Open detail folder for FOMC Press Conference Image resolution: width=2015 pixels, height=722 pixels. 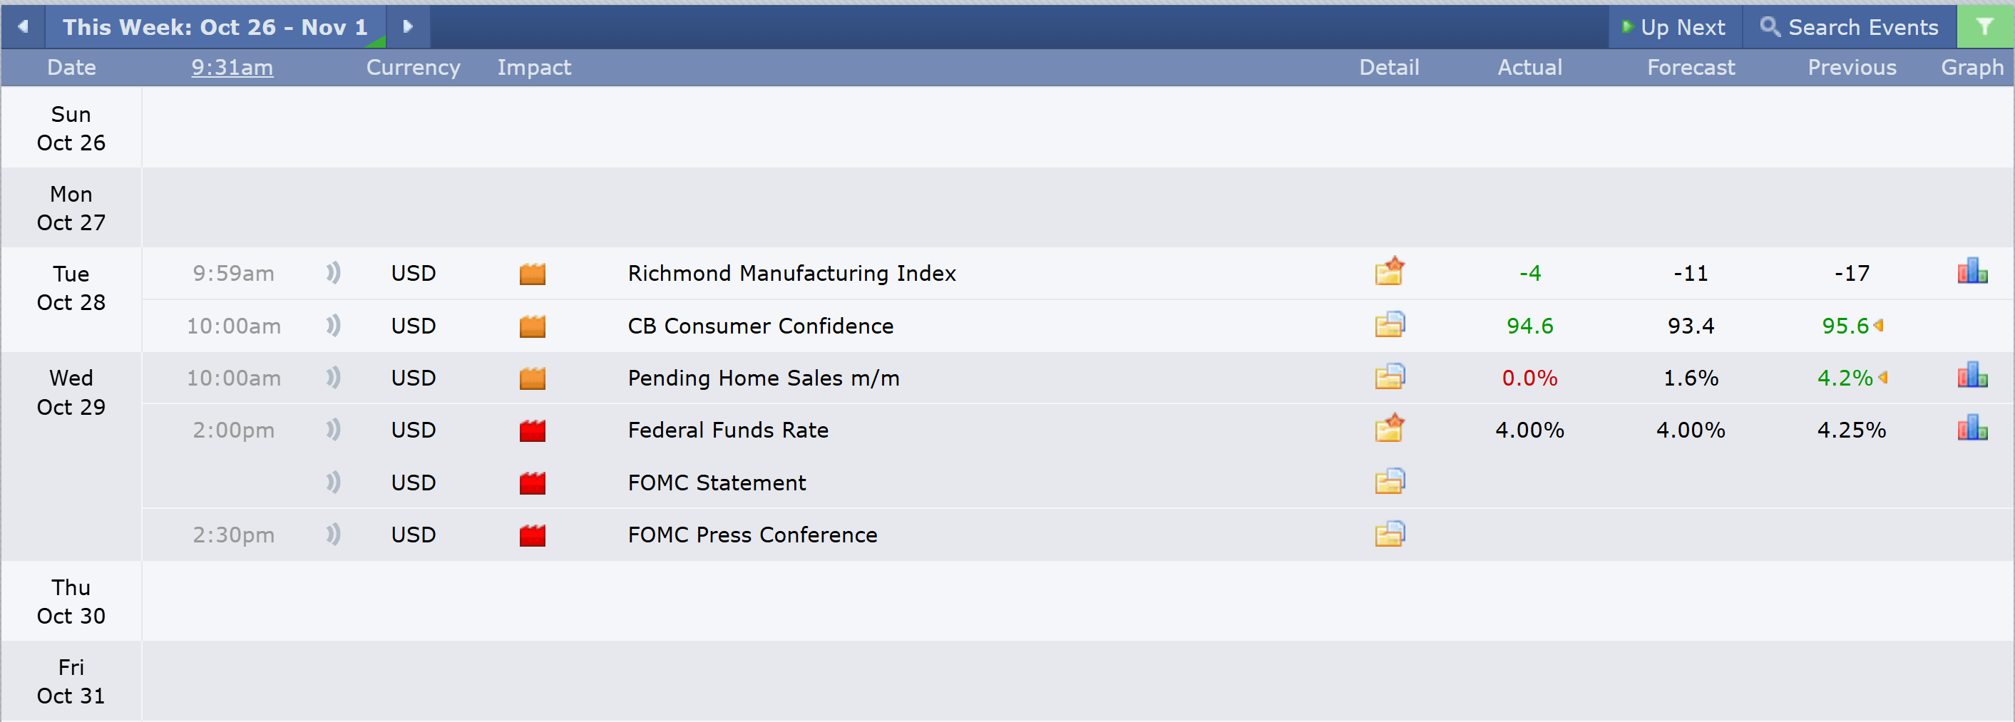[x=1389, y=535]
